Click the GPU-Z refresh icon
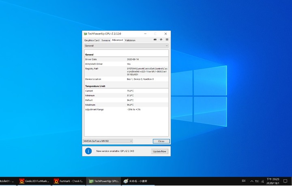Screen dimensions: 292x186 [161, 40]
